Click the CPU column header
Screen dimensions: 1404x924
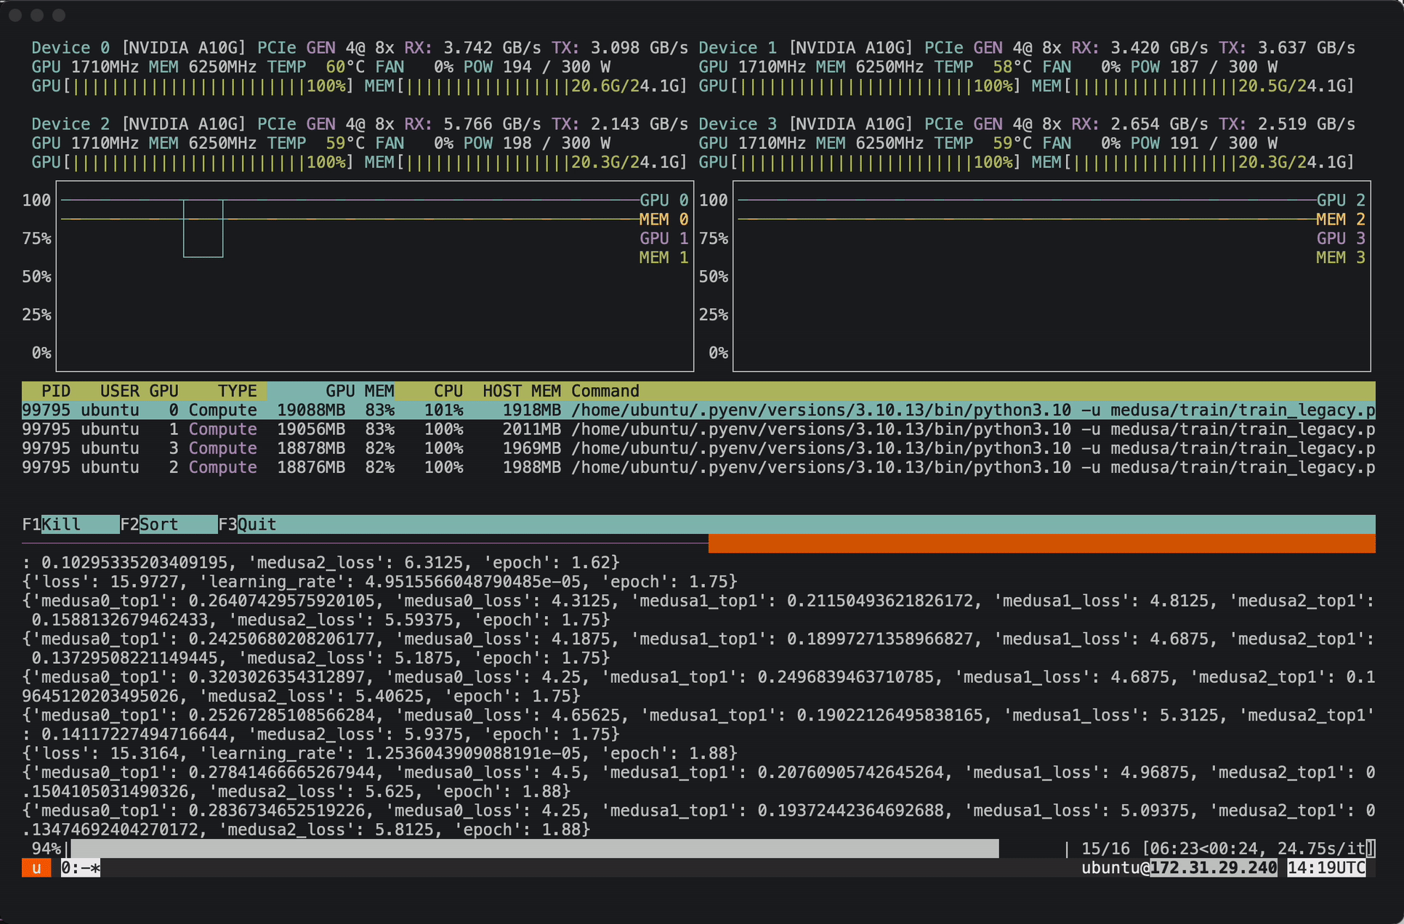pyautogui.click(x=448, y=391)
